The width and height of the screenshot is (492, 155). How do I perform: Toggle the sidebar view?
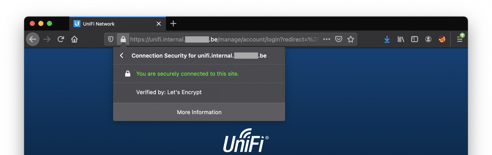415,39
